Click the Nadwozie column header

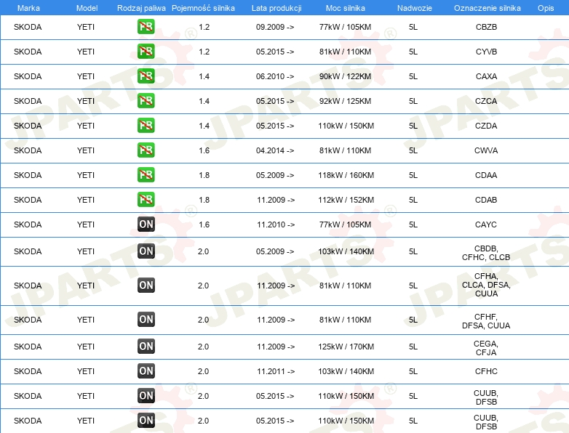[415, 8]
